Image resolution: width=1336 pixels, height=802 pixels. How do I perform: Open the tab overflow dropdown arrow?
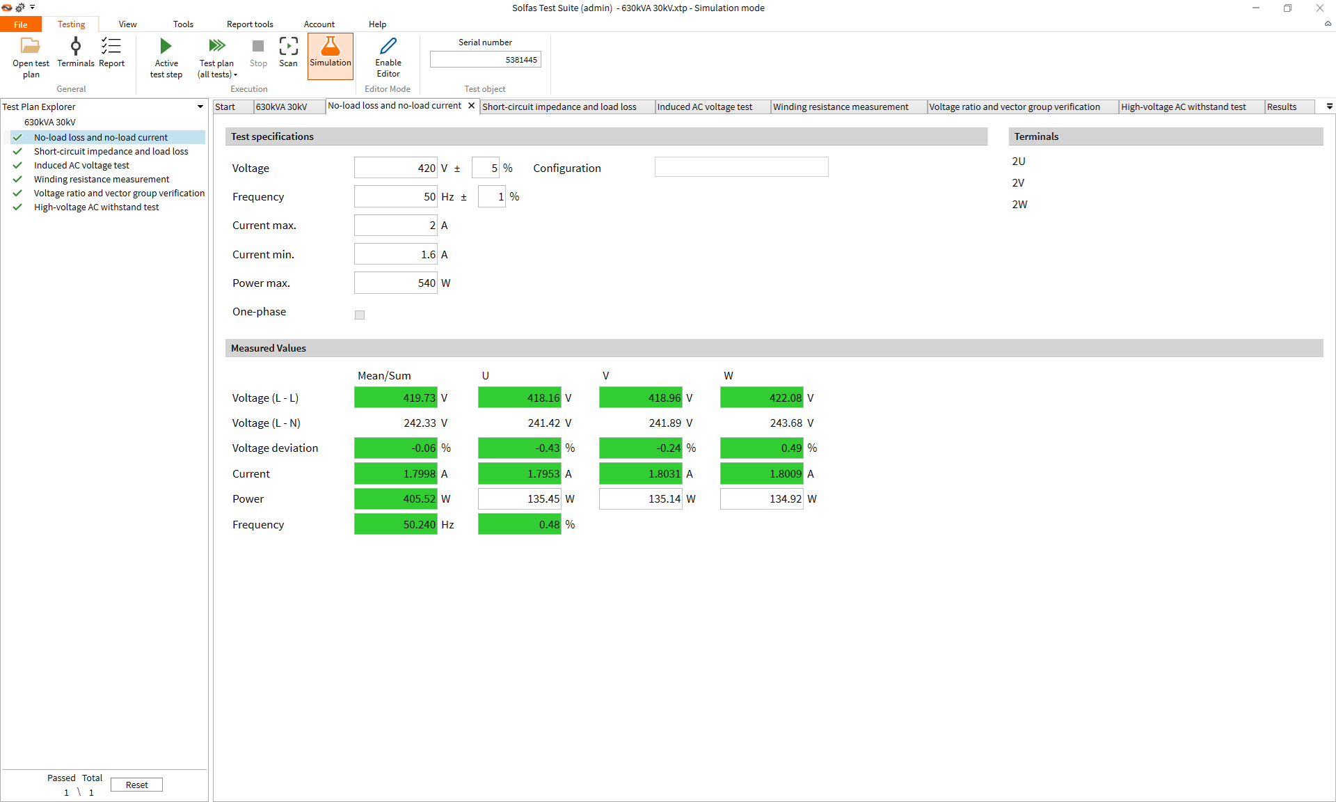pyautogui.click(x=1329, y=107)
